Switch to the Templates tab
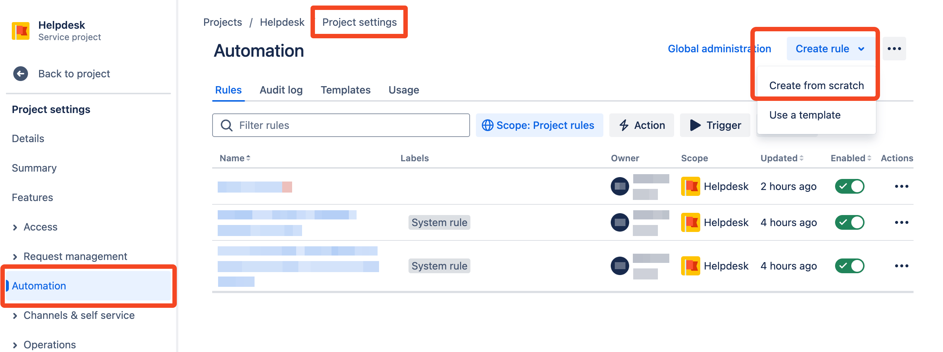This screenshot has width=943, height=352. click(x=346, y=90)
